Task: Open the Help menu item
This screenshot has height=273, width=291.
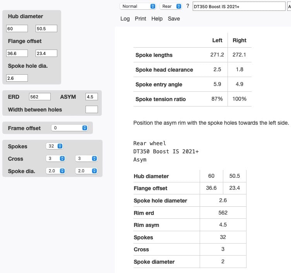Action: tap(157, 19)
